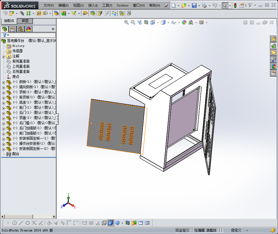The width and height of the screenshot is (278, 234).
Task: Click the 在编辑 装配体 status text
Action: coord(205,231)
